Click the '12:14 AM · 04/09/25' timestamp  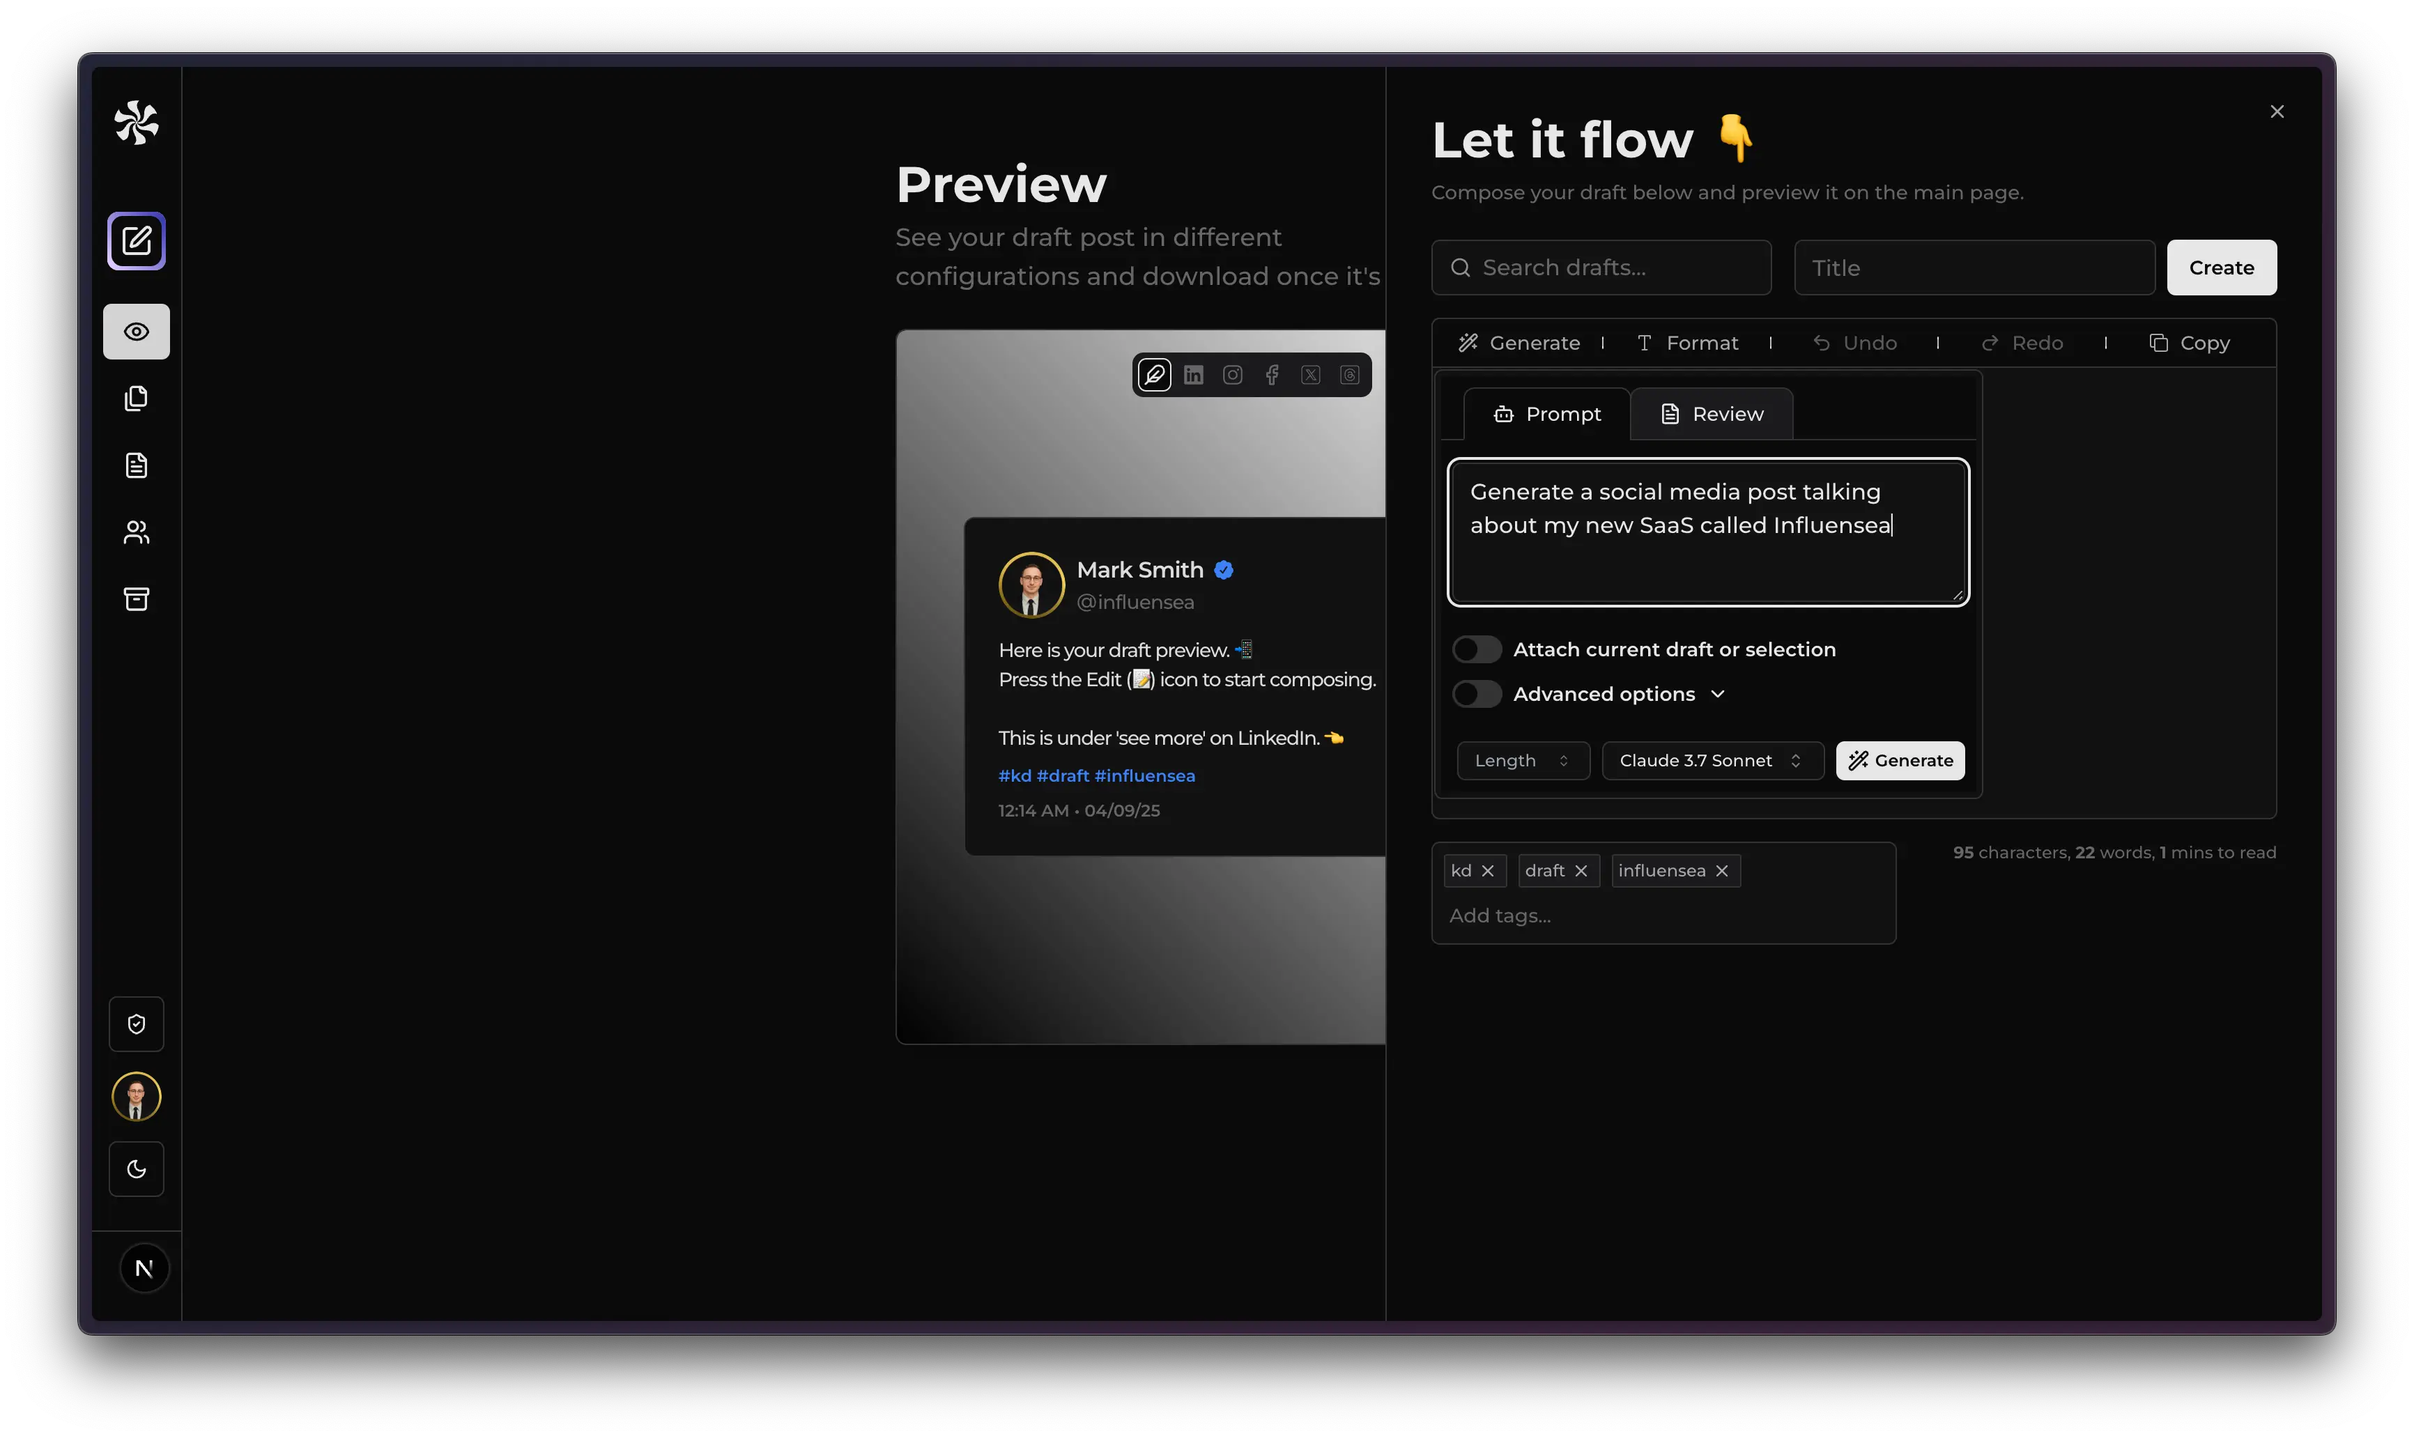[x=1079, y=811]
